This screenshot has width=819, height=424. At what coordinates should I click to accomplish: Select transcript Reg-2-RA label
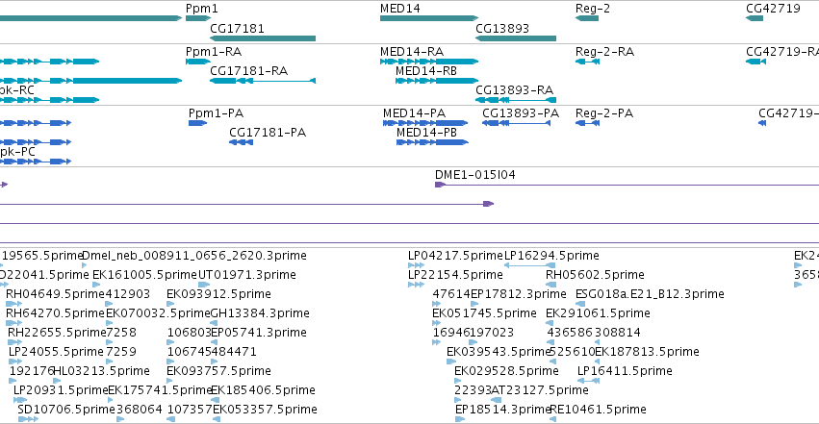[x=604, y=52]
